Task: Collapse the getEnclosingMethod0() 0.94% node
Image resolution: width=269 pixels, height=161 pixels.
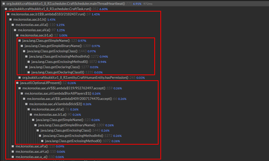Action: tap(29, 62)
